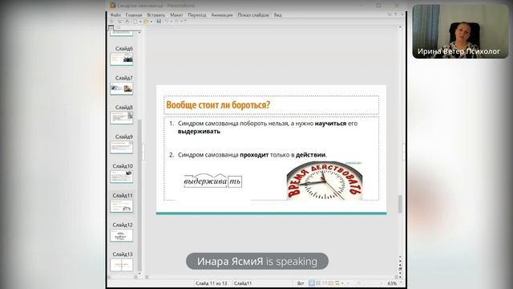The width and height of the screenshot is (513, 289).
Task: Click the 'Вст' insert mode indicator
Action: click(301, 283)
